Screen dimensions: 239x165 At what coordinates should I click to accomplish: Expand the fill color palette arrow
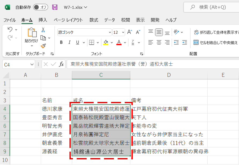(x=112, y=43)
